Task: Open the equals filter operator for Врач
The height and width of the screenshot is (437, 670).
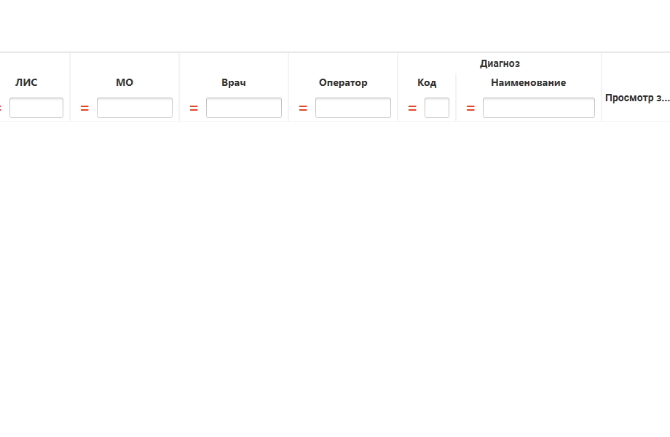Action: 194,108
